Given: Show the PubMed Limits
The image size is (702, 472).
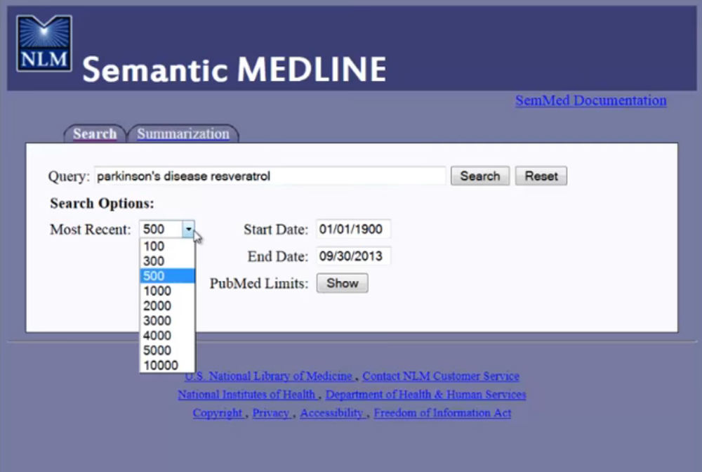Looking at the screenshot, I should tap(342, 283).
